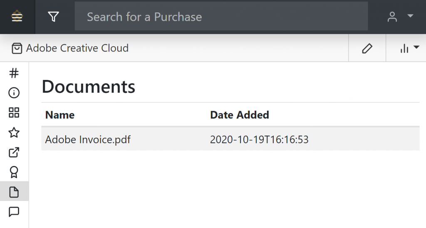
Task: Click the shopping bag icon beside Adobe Creative Cloud
Action: click(x=17, y=48)
